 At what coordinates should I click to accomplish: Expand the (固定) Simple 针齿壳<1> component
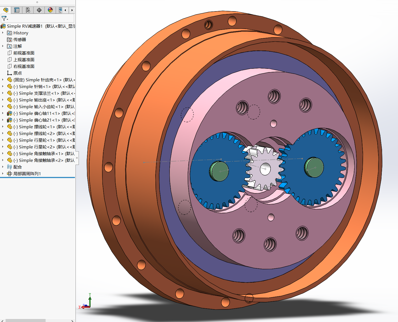(x=3, y=80)
